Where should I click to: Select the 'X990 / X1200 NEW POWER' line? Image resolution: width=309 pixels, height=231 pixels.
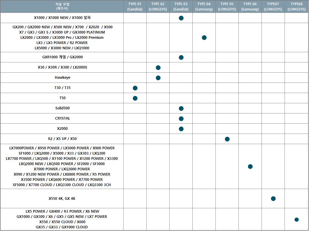(x=62, y=174)
